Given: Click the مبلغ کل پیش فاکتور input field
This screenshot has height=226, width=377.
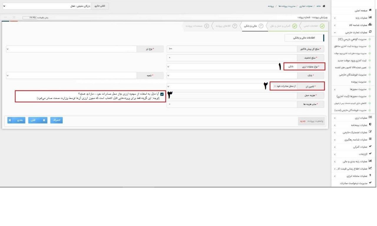Looking at the screenshot, I should tap(231, 49).
